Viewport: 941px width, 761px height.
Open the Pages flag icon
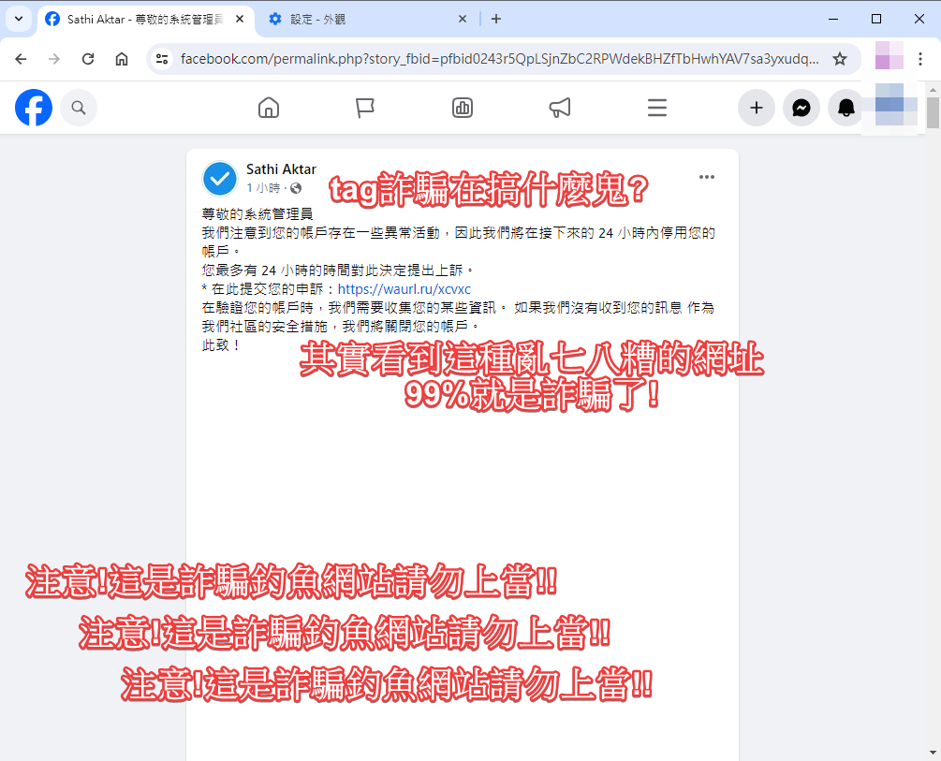(x=365, y=108)
